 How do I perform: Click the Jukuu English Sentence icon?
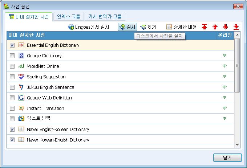pos(21,87)
